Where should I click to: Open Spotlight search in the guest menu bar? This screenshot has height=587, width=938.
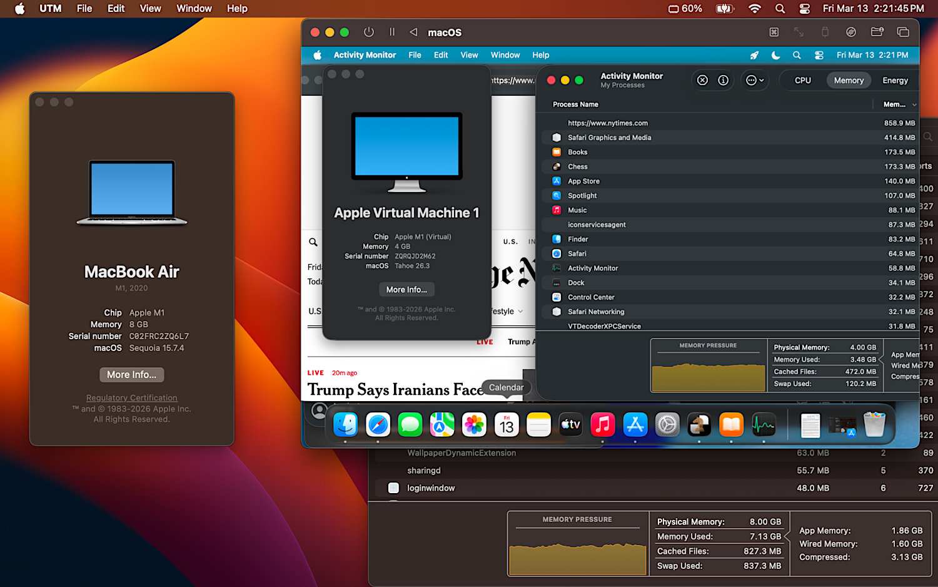[797, 55]
